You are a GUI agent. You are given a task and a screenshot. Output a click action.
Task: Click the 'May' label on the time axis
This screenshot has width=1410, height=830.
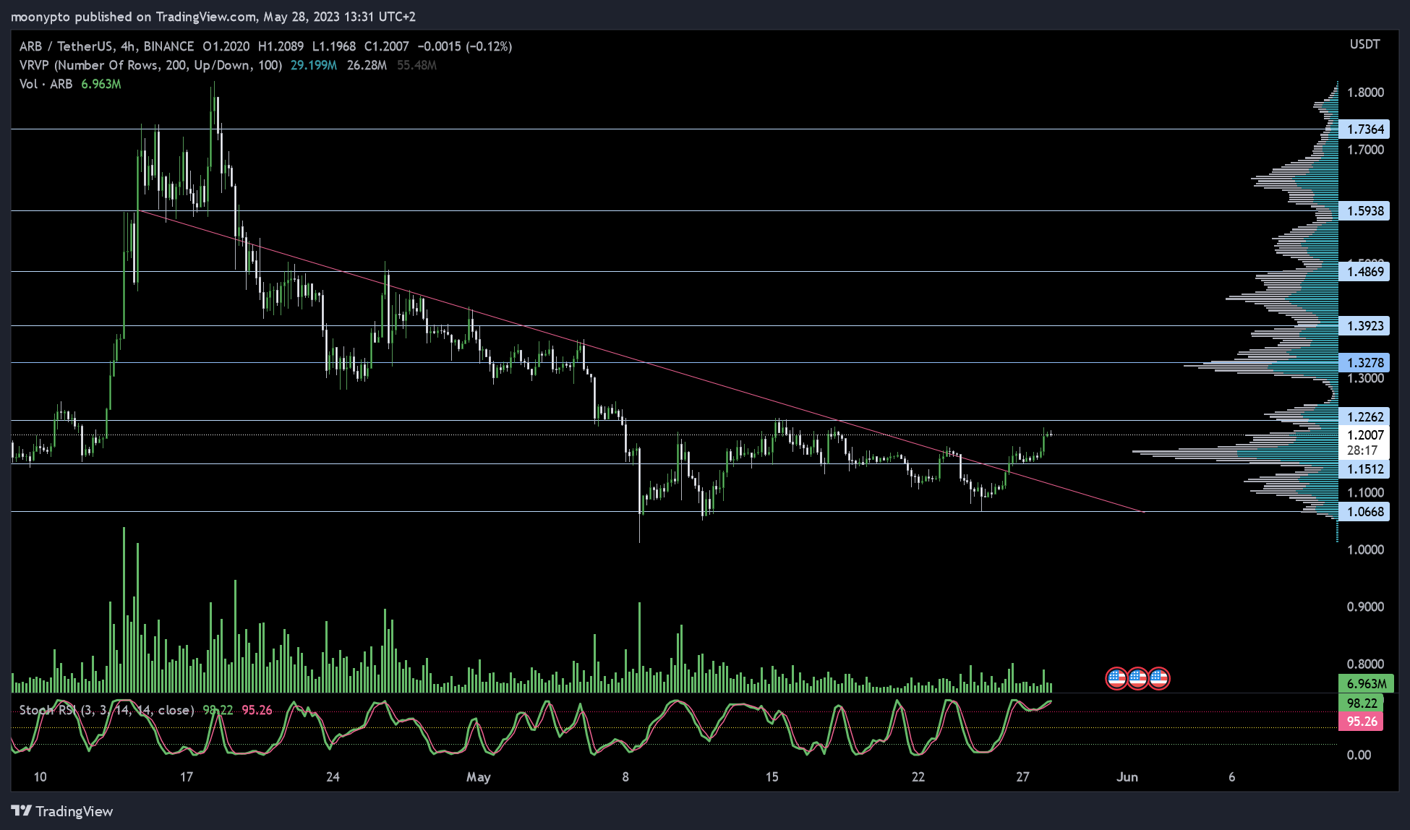pos(478,777)
